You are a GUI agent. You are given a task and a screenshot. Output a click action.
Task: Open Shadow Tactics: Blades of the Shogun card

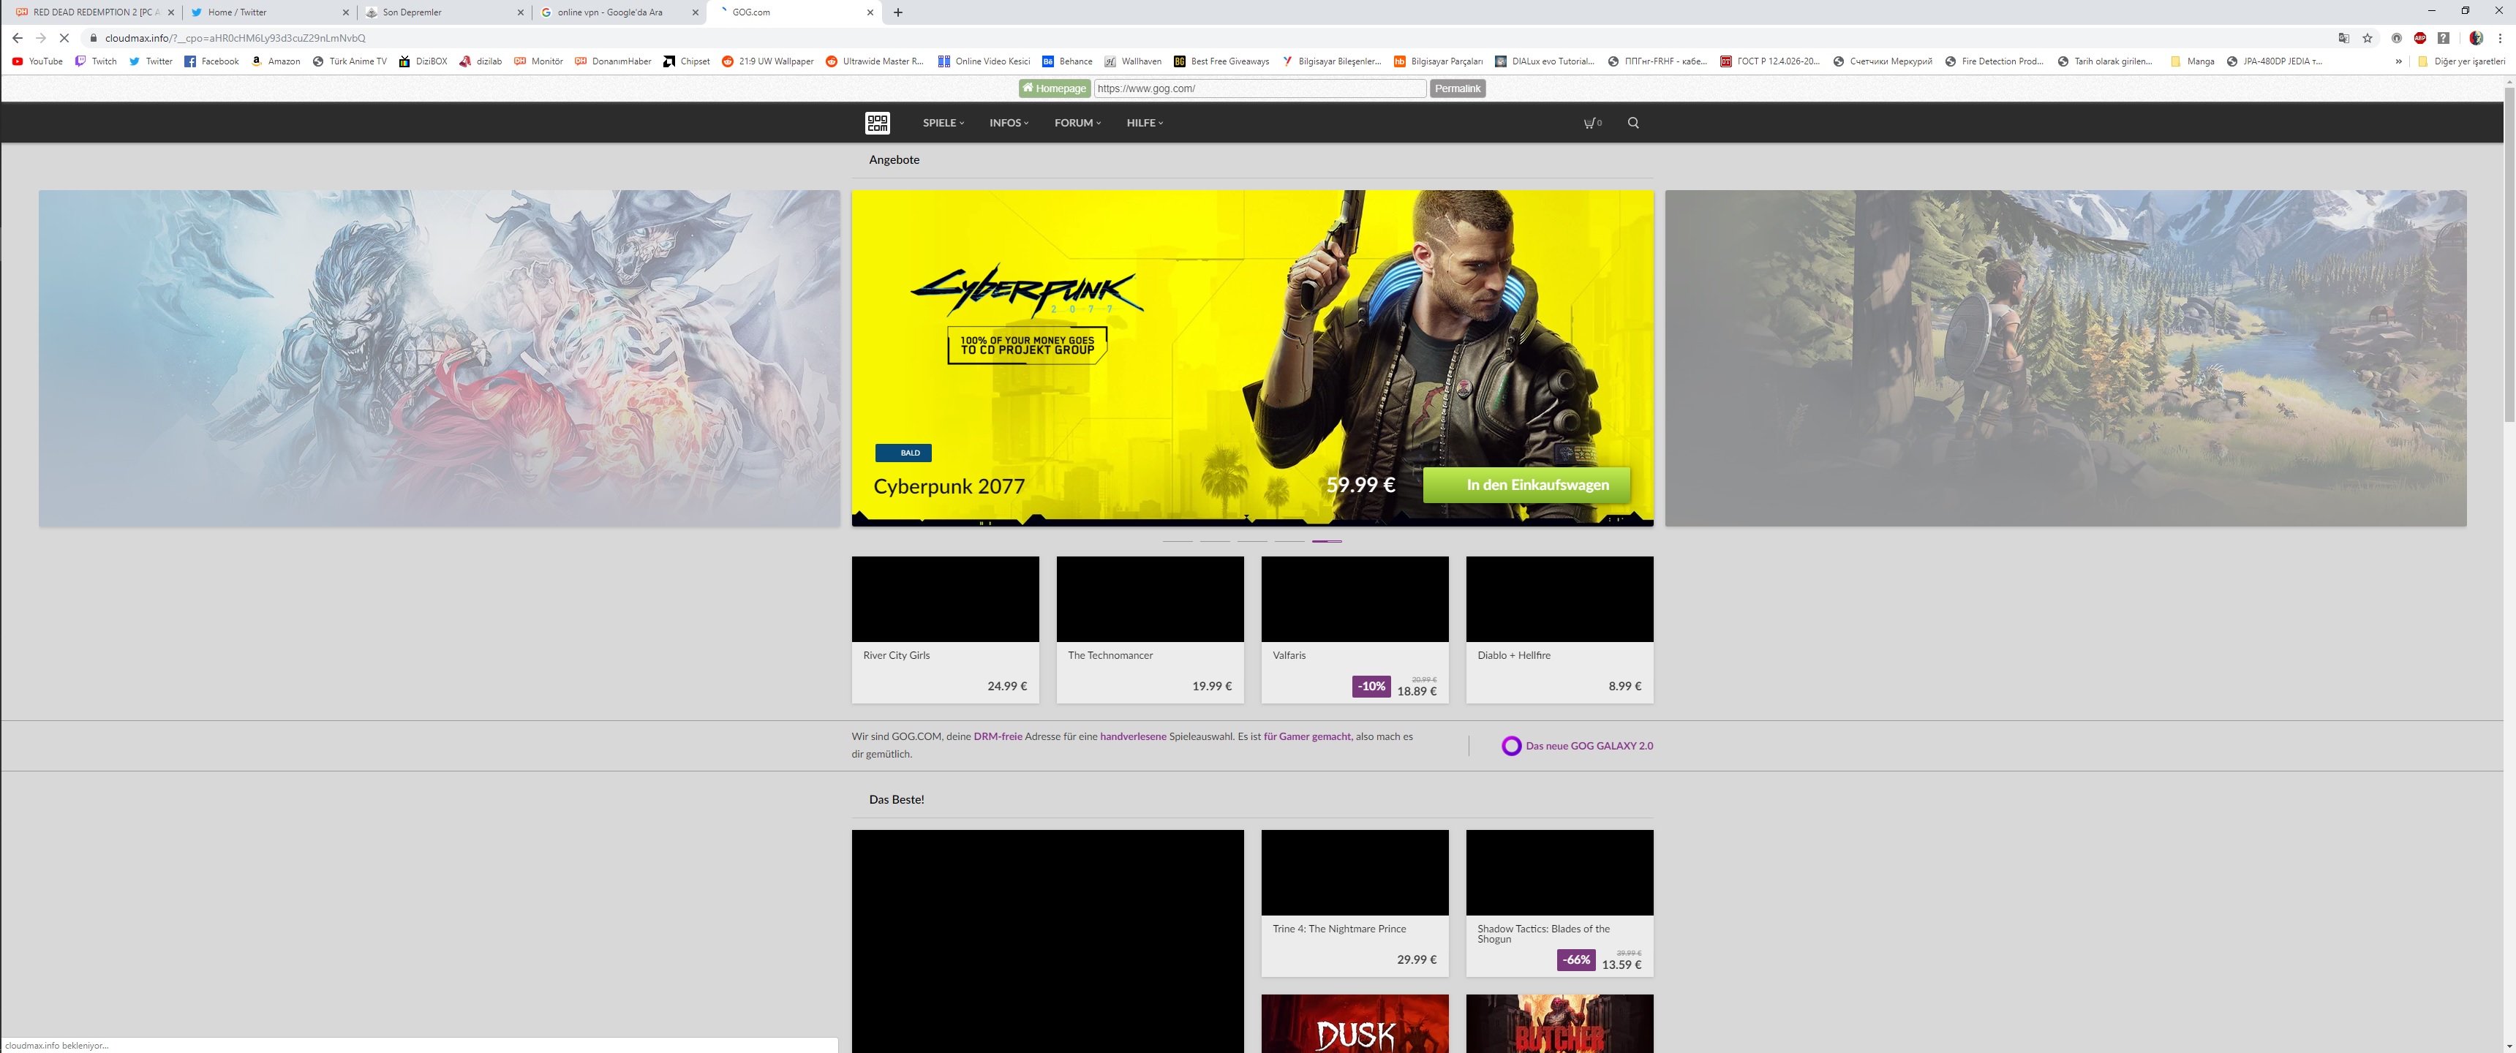tap(1559, 904)
